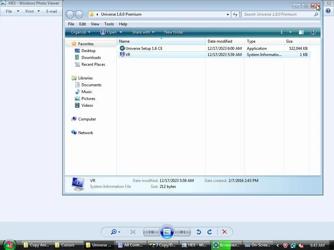Sort by Name column header
The image size is (334, 250).
click(x=161, y=41)
